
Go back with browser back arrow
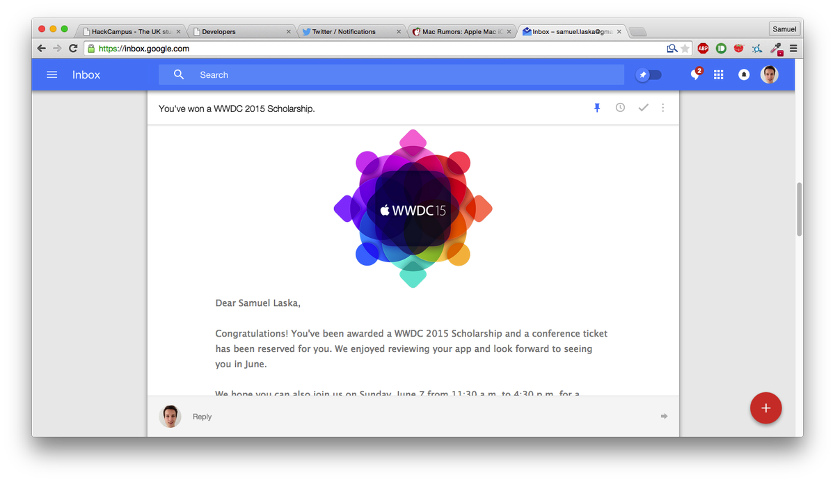pos(42,49)
